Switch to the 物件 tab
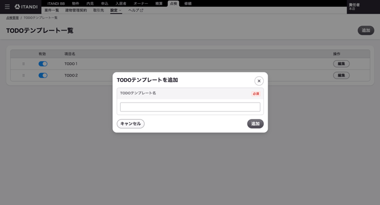 tap(75, 3)
